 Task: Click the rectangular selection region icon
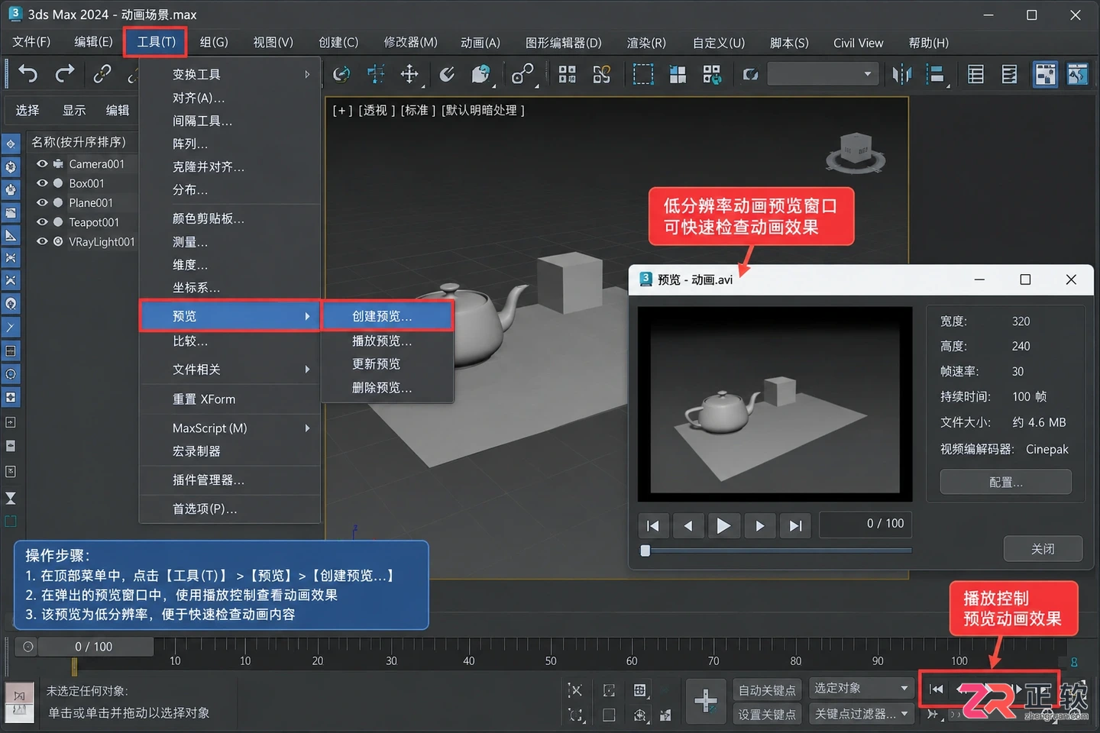click(643, 74)
